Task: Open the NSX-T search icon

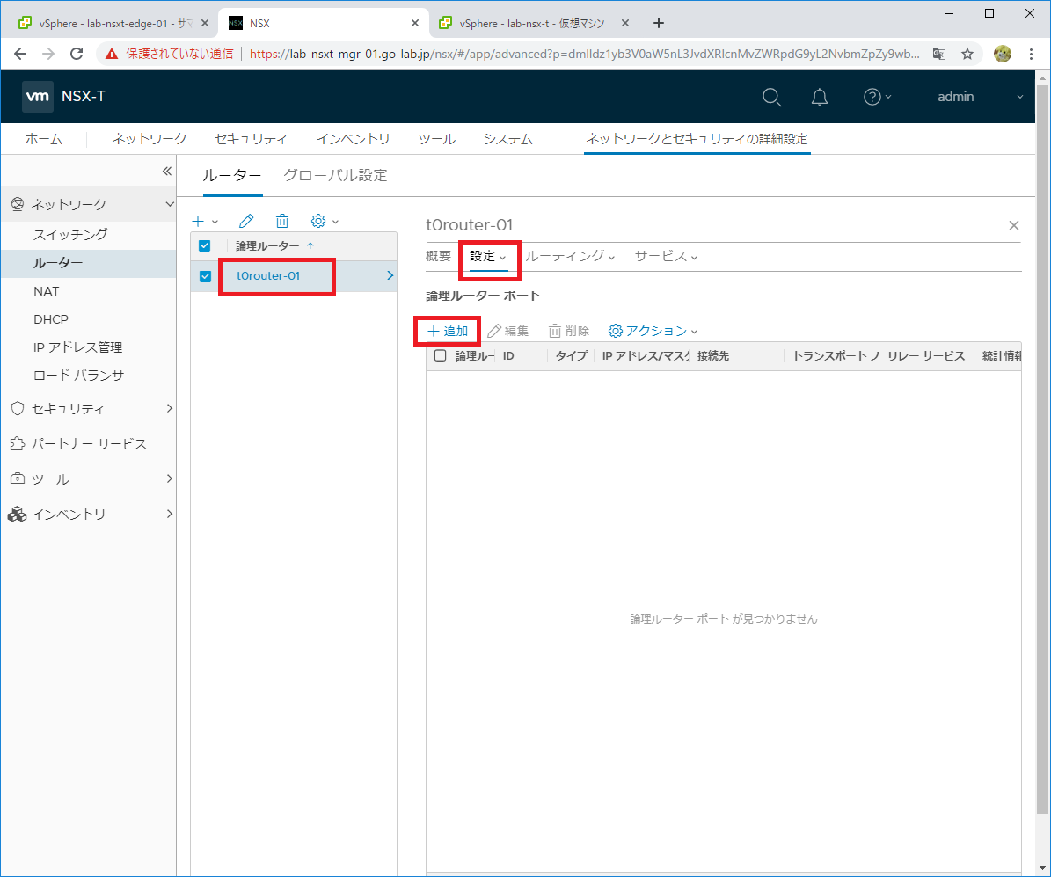Action: (x=771, y=98)
